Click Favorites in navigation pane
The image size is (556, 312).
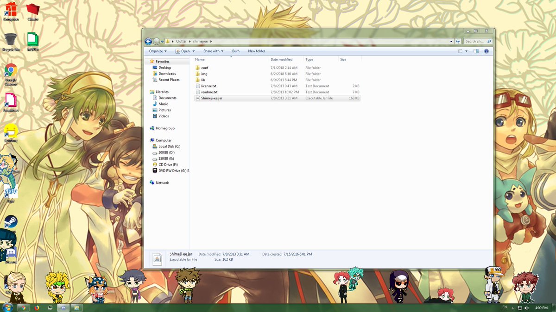pyautogui.click(x=162, y=61)
